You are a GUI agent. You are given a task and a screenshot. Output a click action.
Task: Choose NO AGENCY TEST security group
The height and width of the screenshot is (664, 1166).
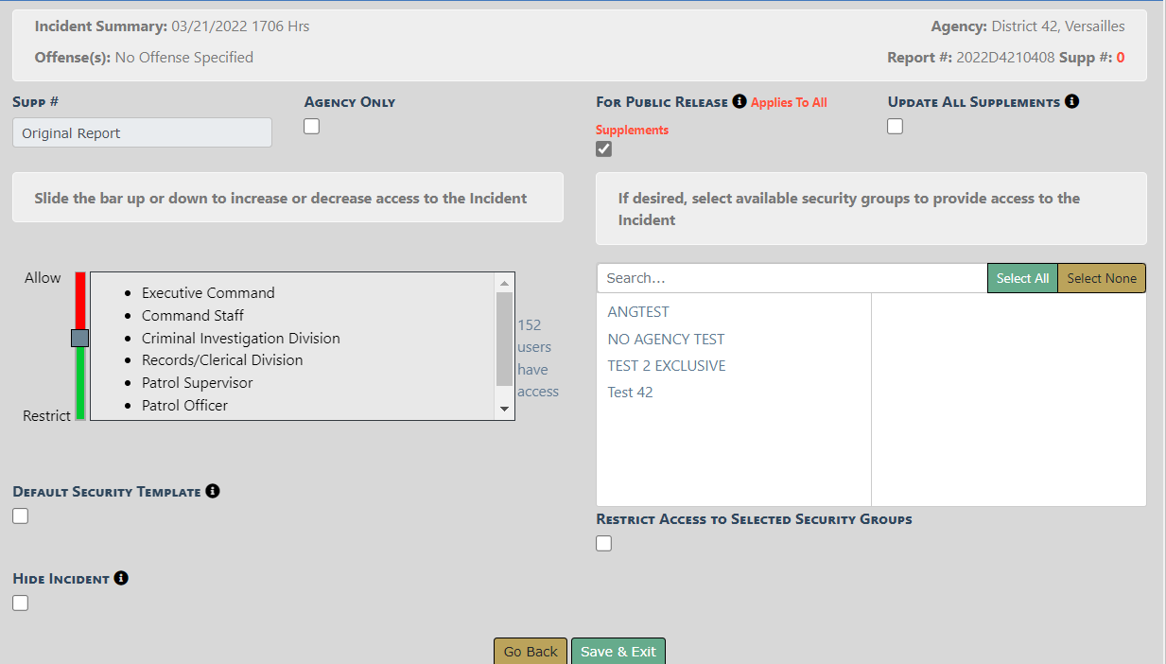coord(666,339)
